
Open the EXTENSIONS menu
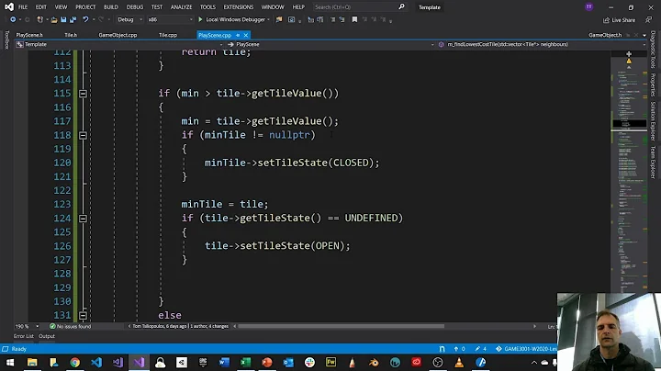tap(239, 7)
